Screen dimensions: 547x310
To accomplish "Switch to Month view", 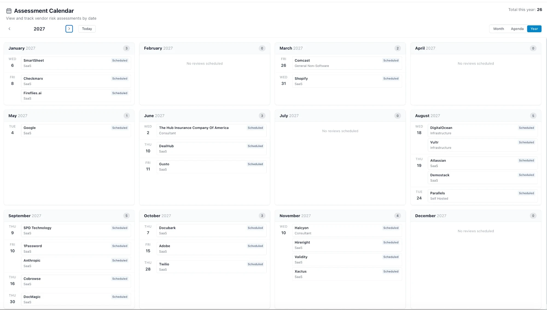I will click(498, 29).
